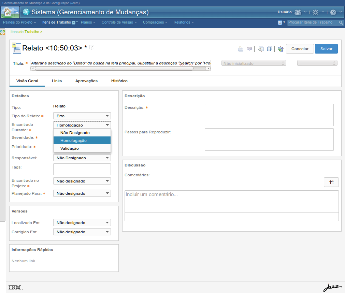Click the Cancelar button
Screen dimensions: 345x293
[x=300, y=49]
